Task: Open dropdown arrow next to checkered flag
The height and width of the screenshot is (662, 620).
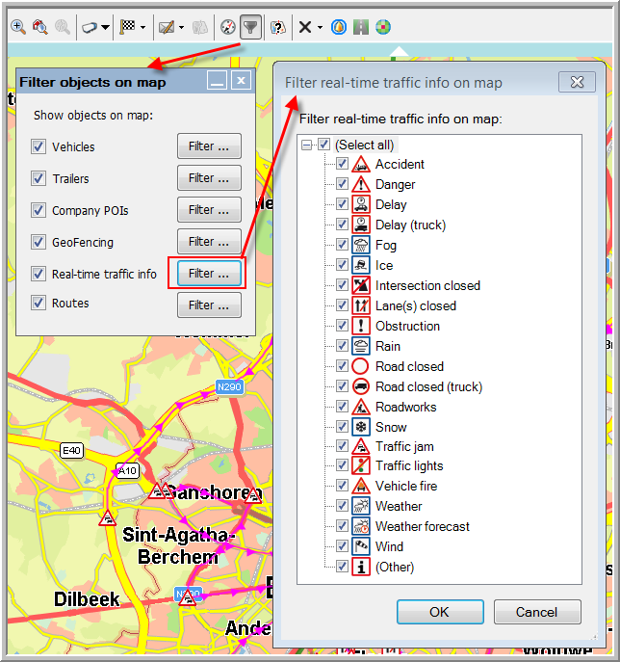Action: [142, 27]
